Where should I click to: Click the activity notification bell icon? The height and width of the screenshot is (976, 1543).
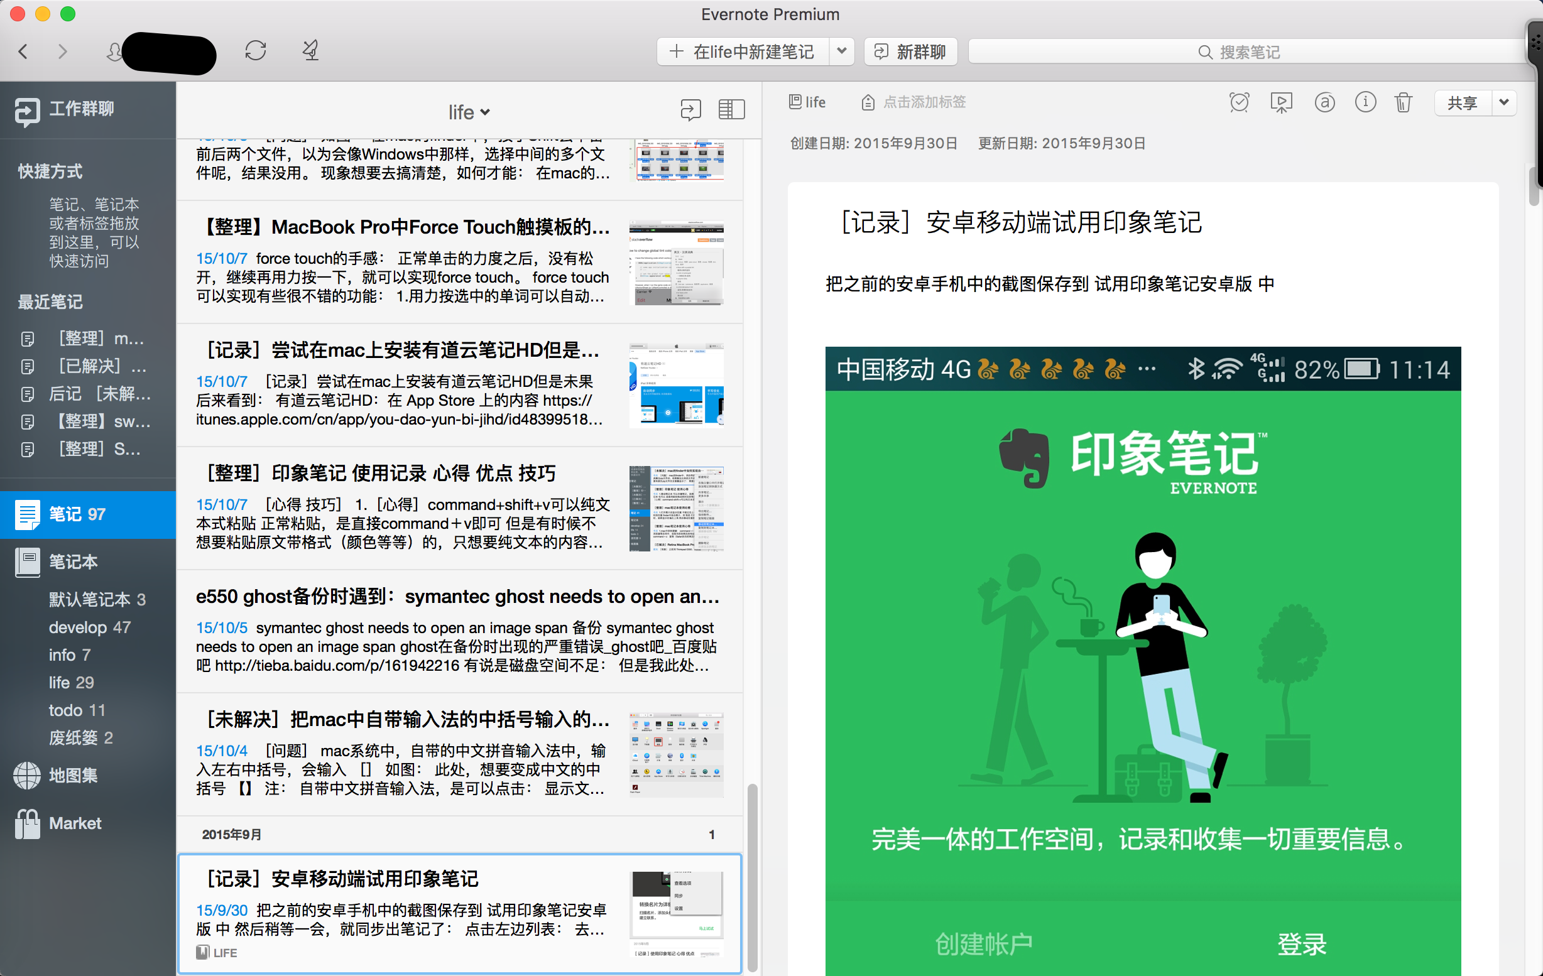tap(311, 51)
